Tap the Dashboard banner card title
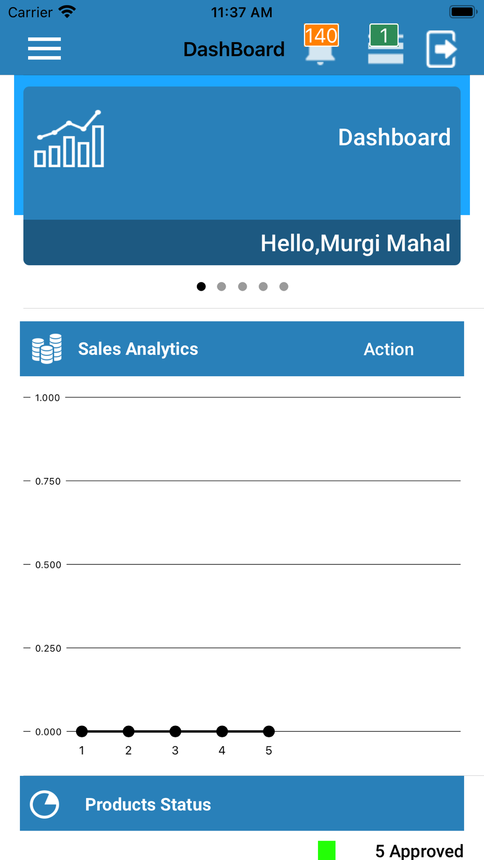Viewport: 484px width, 860px height. (394, 137)
